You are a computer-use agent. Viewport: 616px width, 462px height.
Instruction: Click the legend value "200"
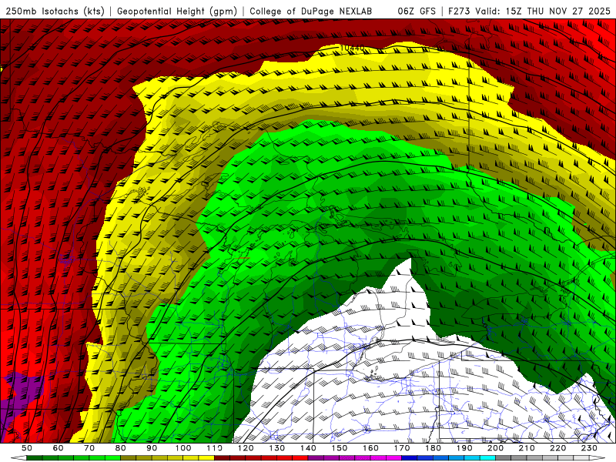click(x=495, y=448)
